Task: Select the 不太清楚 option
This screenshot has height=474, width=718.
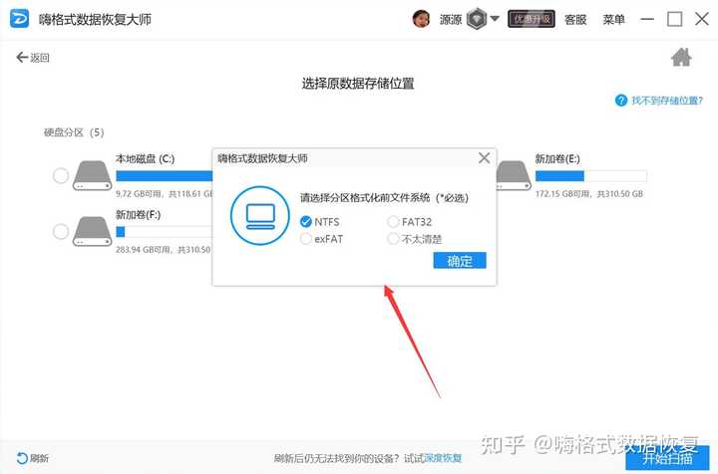Action: pos(415,239)
